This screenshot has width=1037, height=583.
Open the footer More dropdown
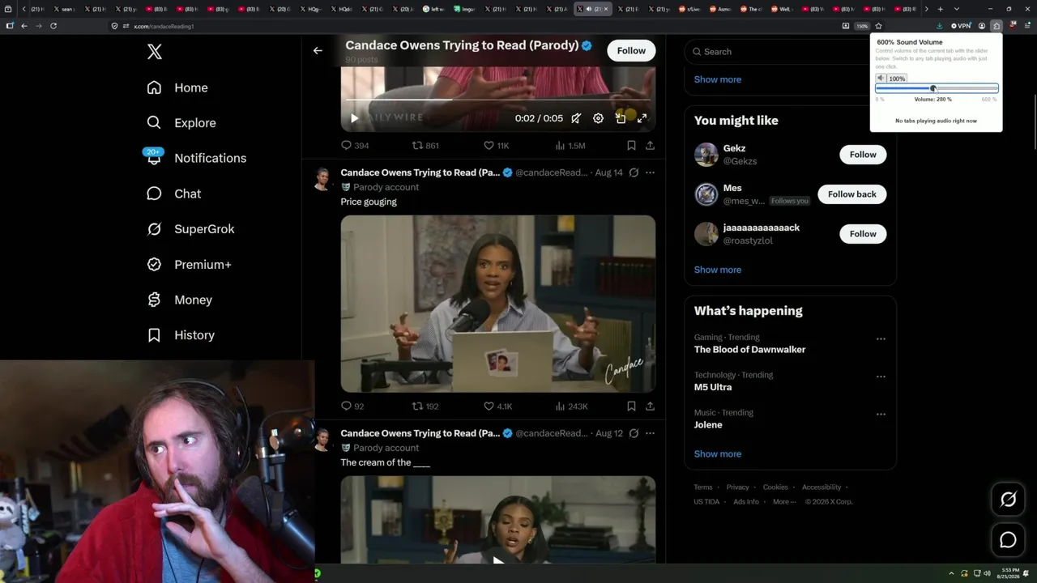pyautogui.click(x=784, y=502)
